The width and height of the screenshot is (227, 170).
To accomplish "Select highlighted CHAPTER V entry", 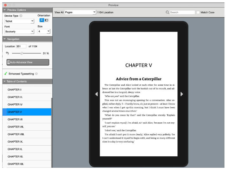I will click(27, 112).
